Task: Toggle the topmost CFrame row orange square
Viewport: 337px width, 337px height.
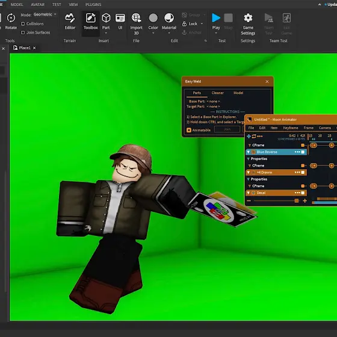Action: pyautogui.click(x=303, y=145)
